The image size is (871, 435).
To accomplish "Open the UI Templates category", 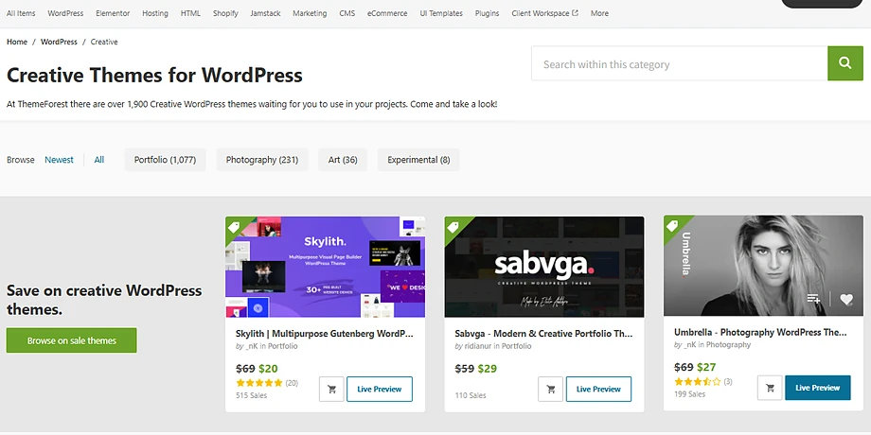I will coord(441,13).
